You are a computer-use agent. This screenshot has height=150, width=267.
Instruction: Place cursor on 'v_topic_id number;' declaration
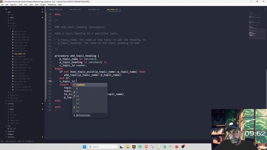[x=73, y=65]
